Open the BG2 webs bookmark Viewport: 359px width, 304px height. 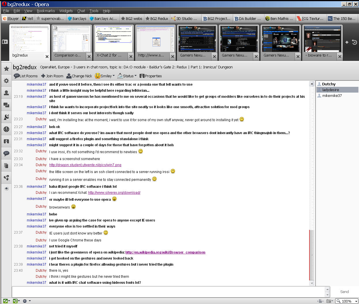click(132, 18)
